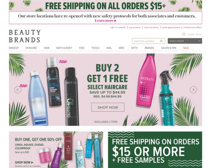The width and height of the screenshot is (211, 168).
Task: Open the free shipping $15 green banner
Action: tap(155, 150)
